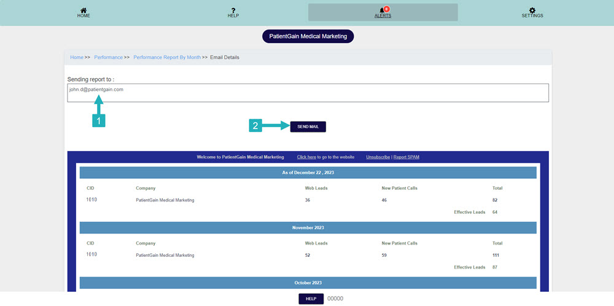This screenshot has width=614, height=306.
Task: Select the 00000 text beside bottom HELP
Action: [335, 299]
